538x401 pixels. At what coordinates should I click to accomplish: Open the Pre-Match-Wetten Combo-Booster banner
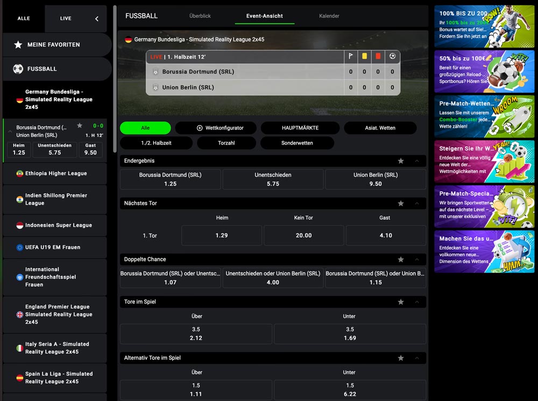tap(485, 116)
